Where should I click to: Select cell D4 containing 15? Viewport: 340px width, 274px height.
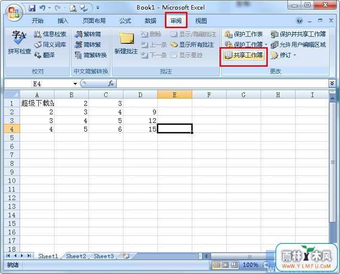[140, 129]
